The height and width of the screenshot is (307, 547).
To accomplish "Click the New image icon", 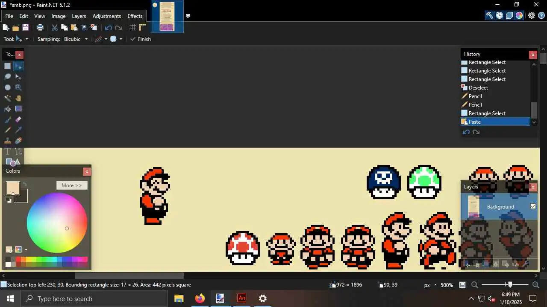I will (x=6, y=27).
